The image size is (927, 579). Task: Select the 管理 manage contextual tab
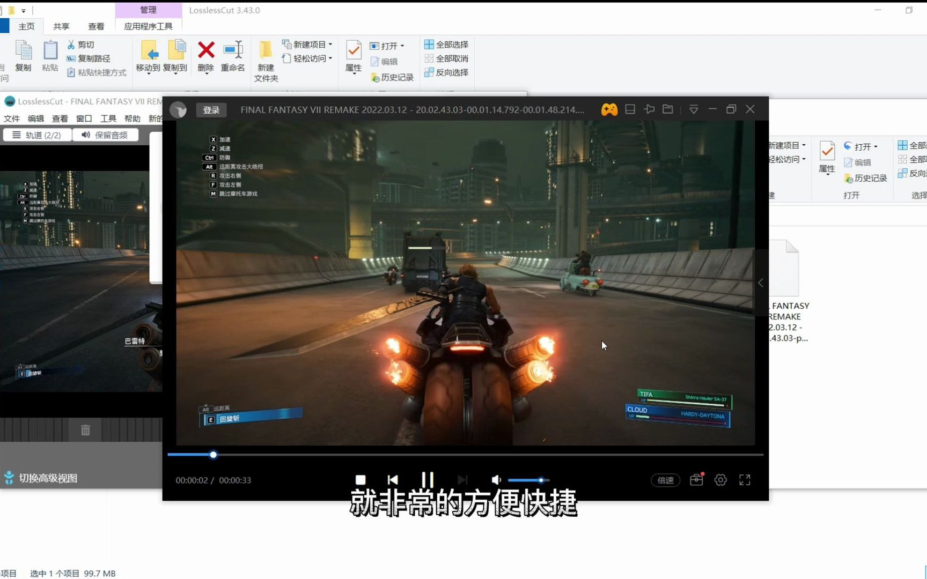[x=149, y=10]
